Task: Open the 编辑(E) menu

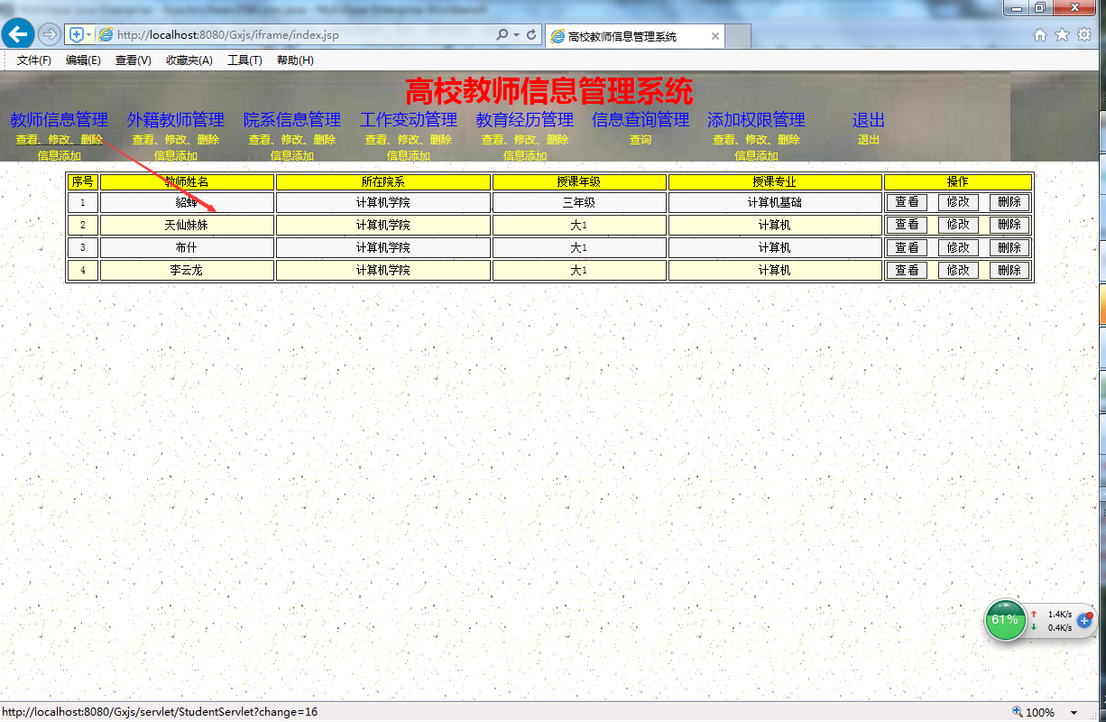Action: click(83, 60)
